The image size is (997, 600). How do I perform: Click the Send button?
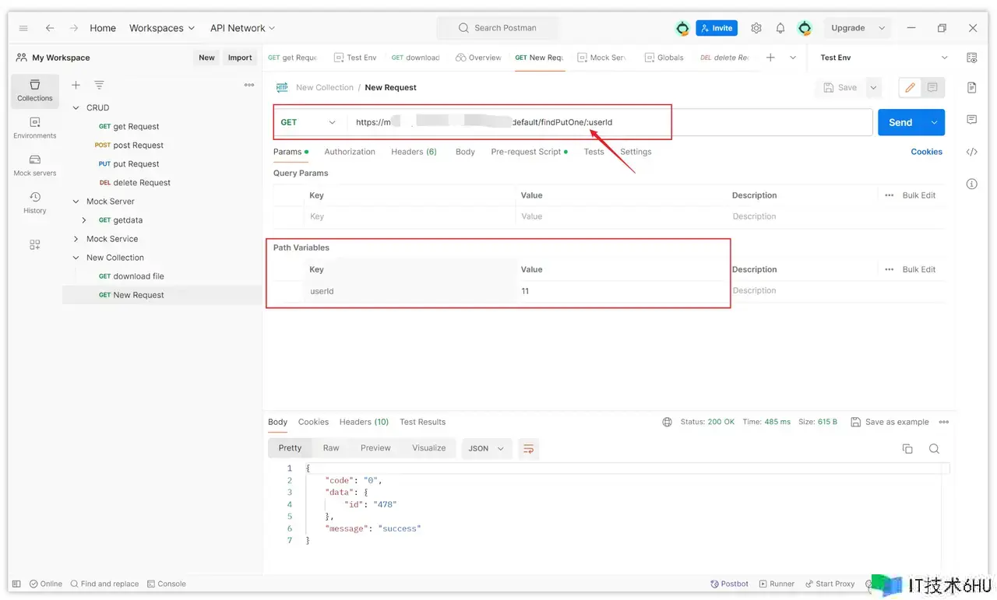(x=900, y=122)
